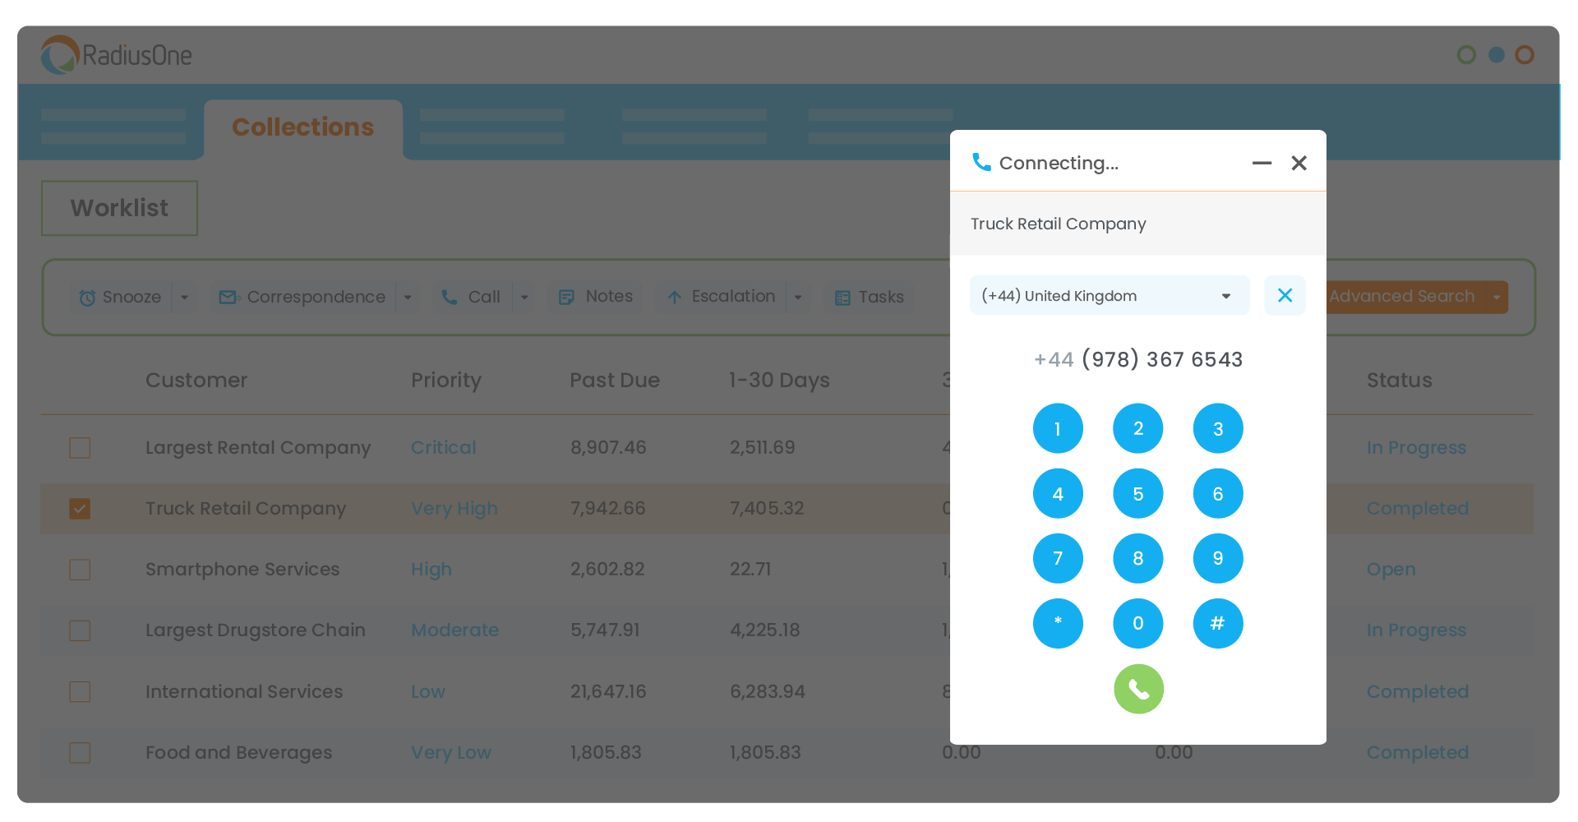The image size is (1578, 822).
Task: Check the Smartphone Services row checkbox
Action: pos(79,569)
